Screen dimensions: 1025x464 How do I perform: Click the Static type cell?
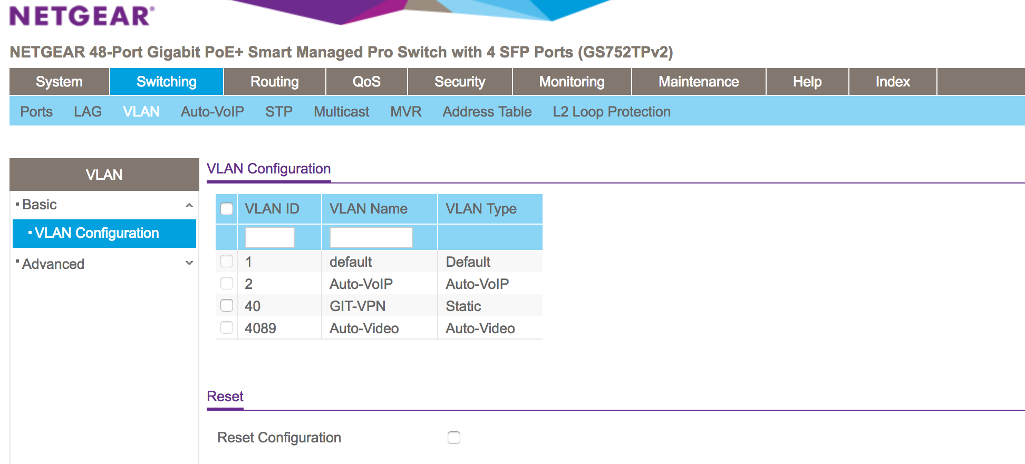(x=490, y=306)
